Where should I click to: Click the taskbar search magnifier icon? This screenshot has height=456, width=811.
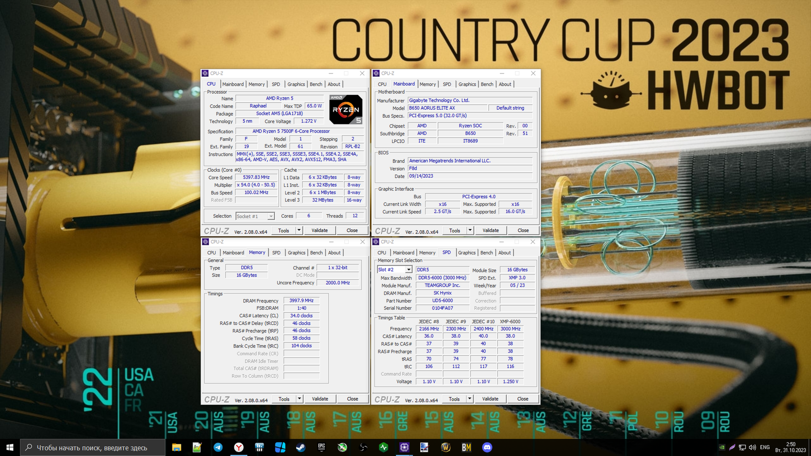point(29,448)
